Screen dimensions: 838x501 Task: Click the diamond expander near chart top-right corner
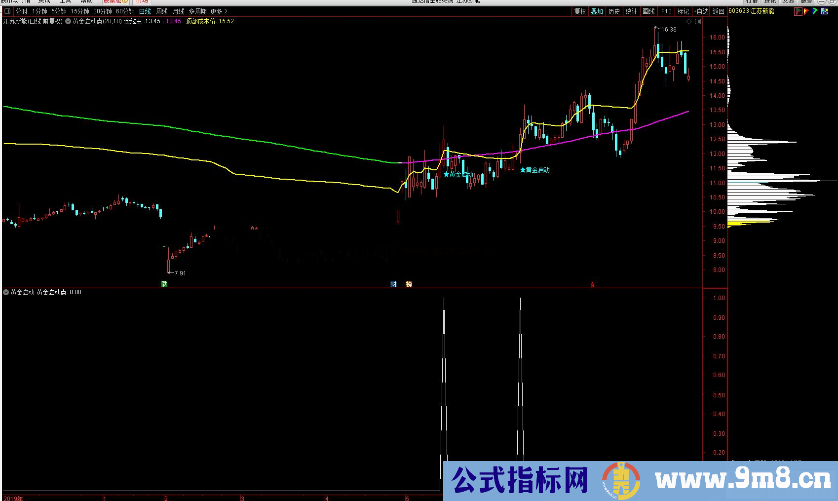click(689, 21)
